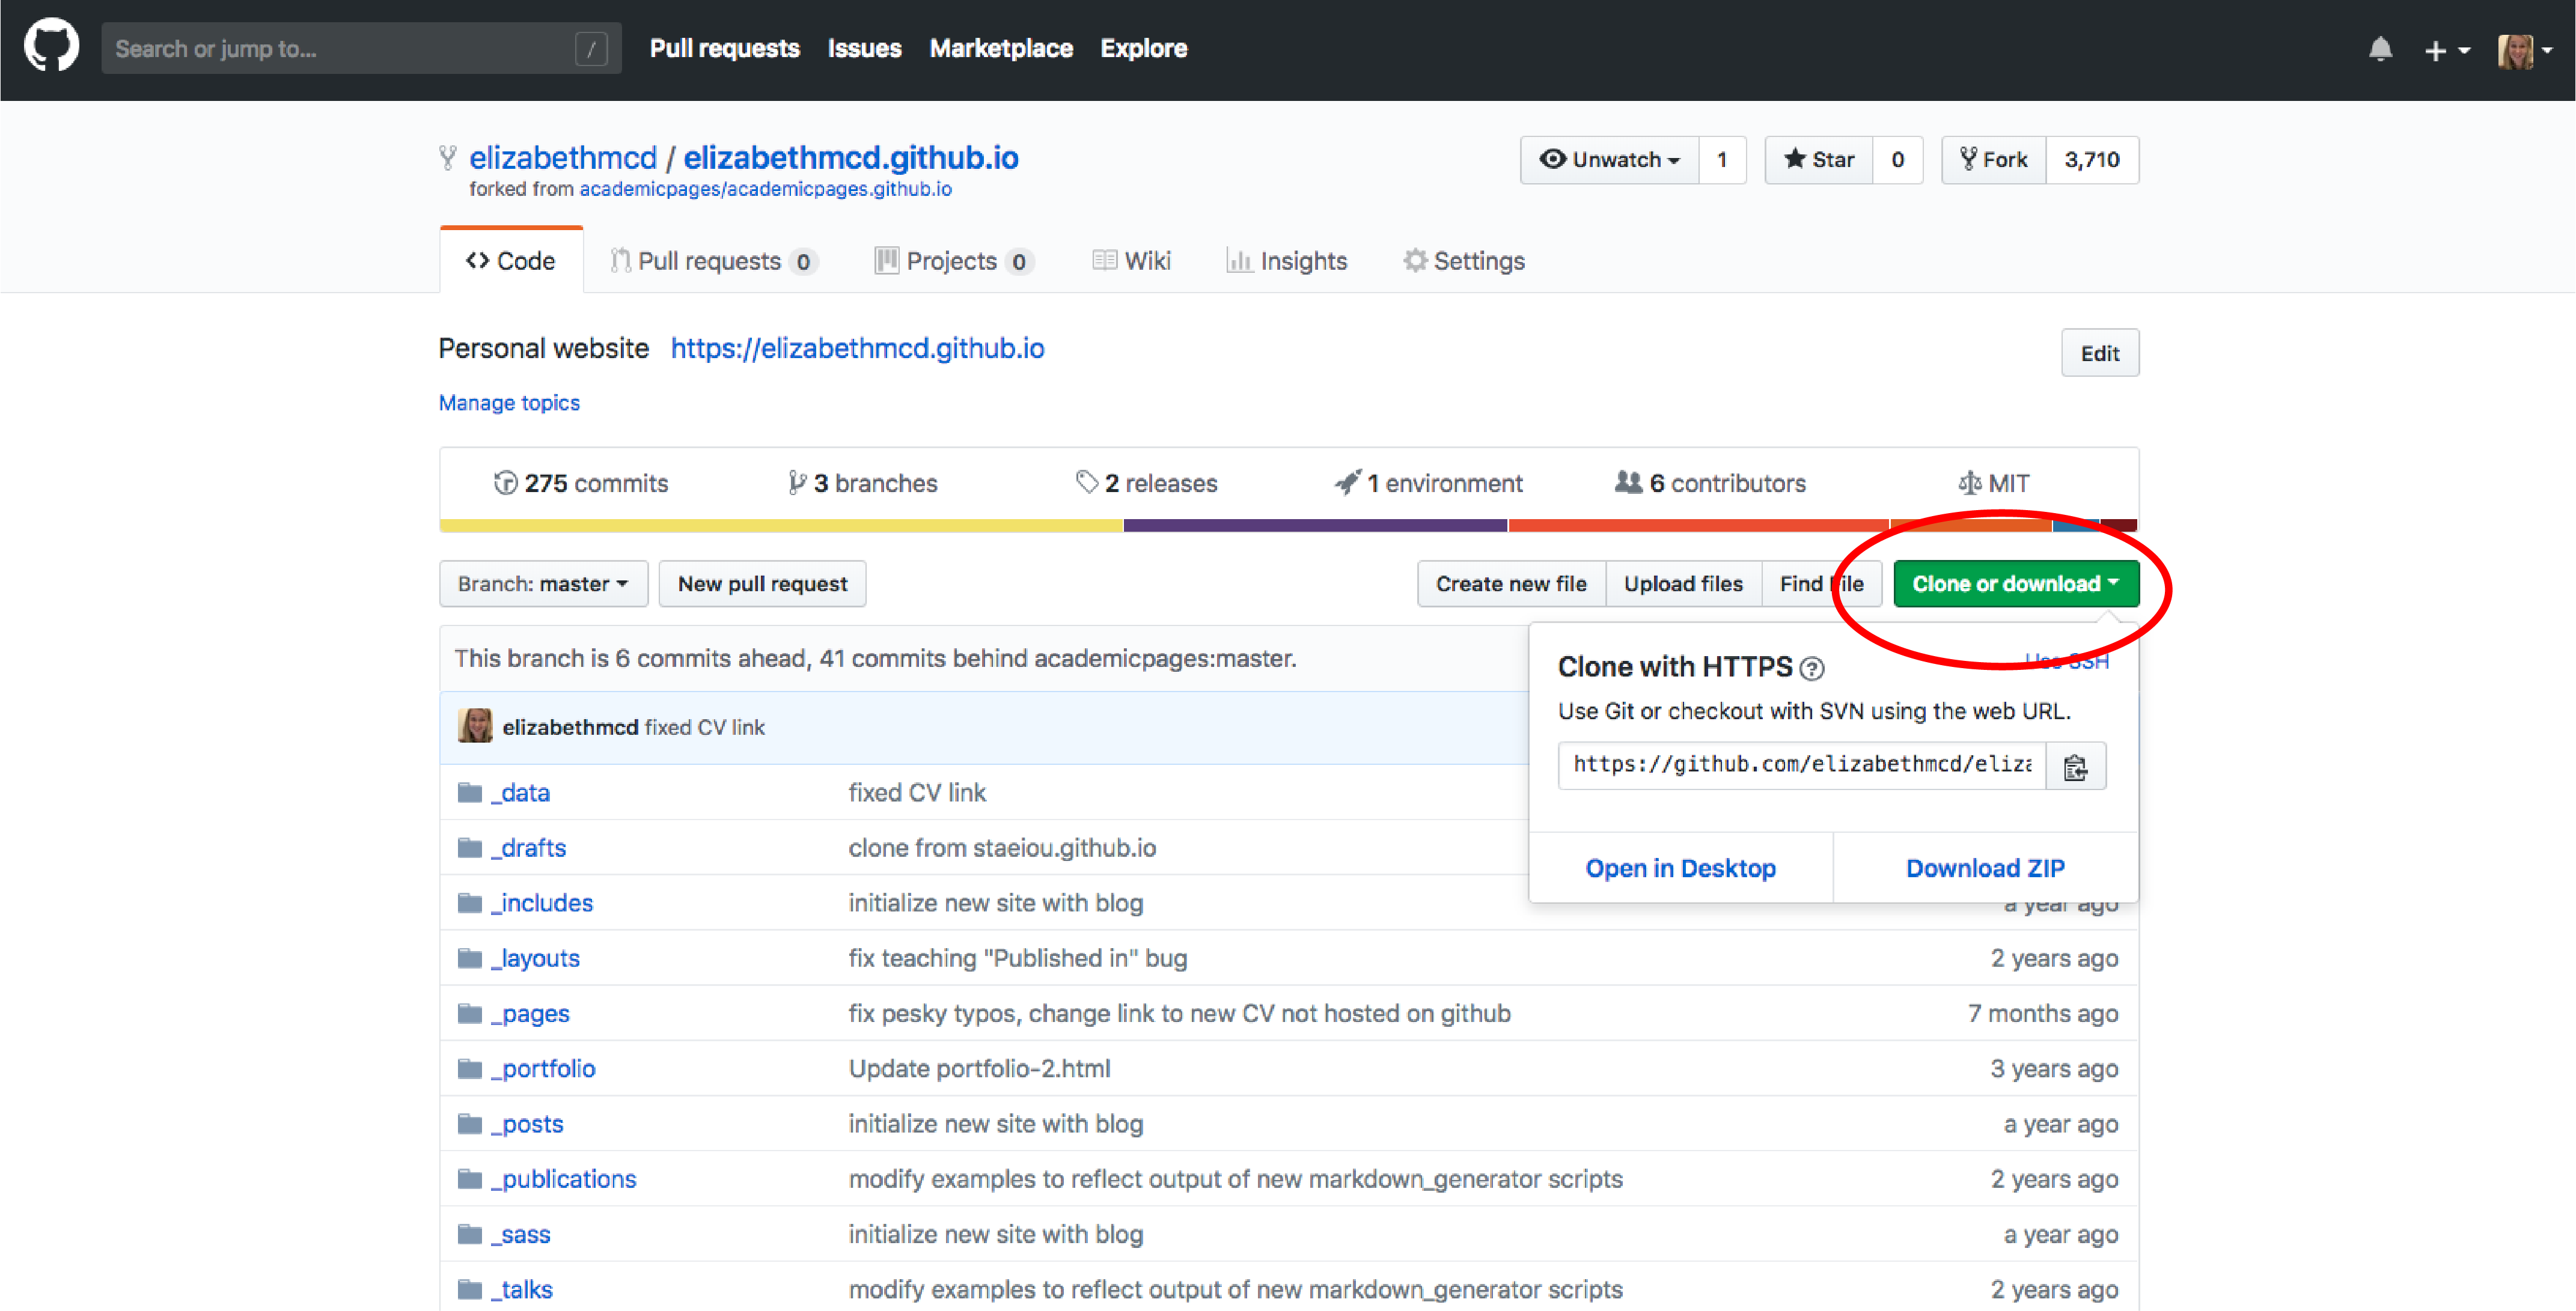Viewport: 2576px width, 1311px height.
Task: Go to Explore
Action: tap(1144, 48)
